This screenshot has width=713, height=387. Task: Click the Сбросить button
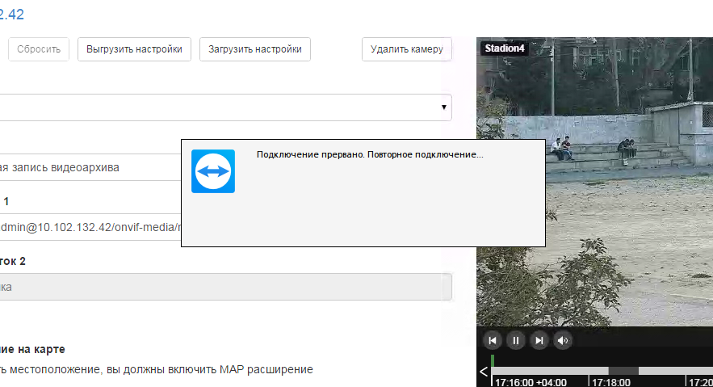click(39, 49)
